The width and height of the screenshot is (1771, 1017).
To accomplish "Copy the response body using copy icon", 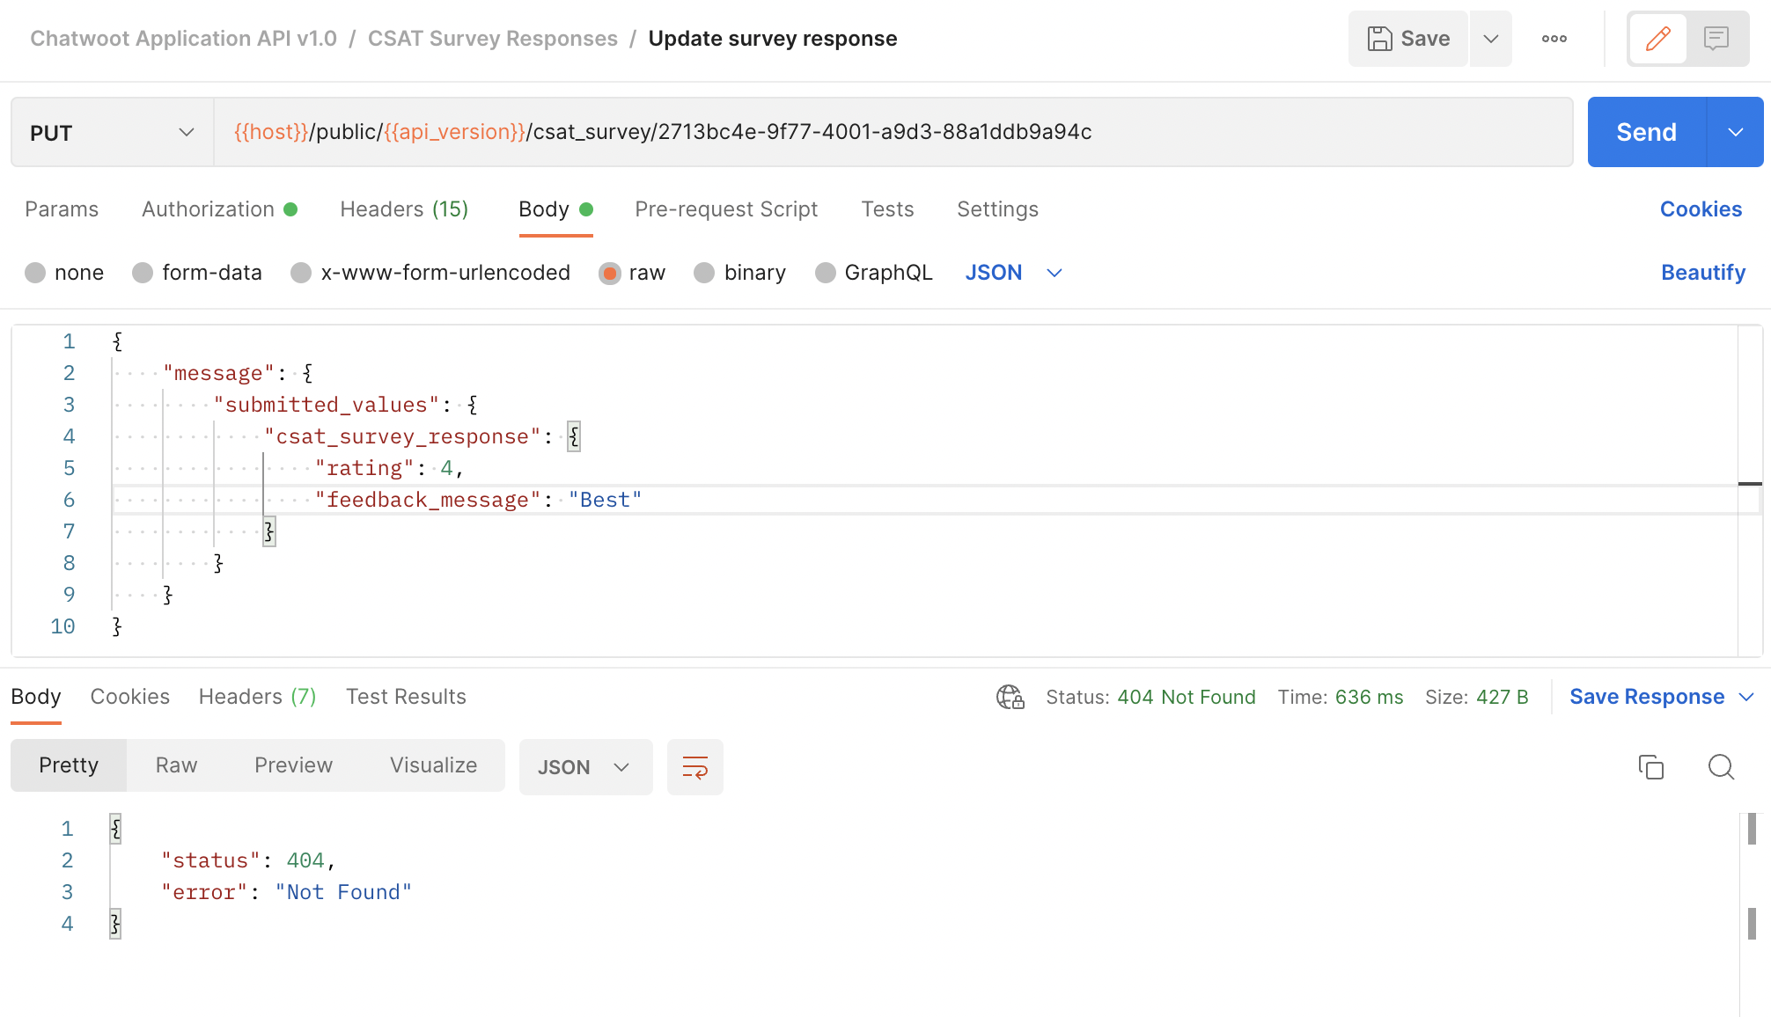I will click(1651, 767).
